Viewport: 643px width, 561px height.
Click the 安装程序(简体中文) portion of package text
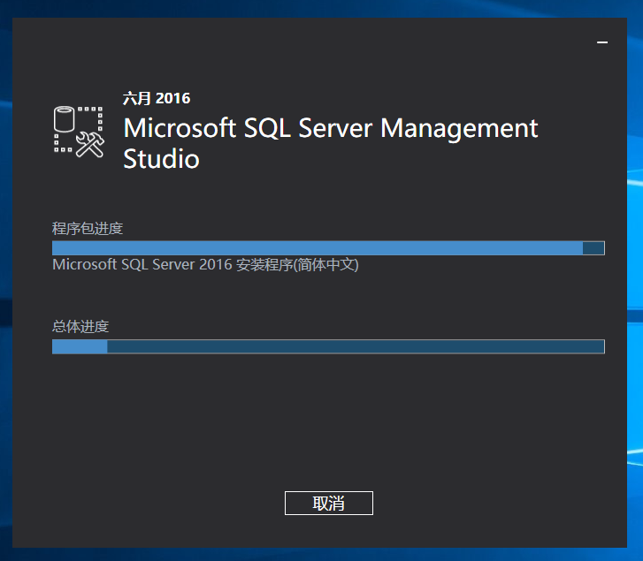coord(297,264)
